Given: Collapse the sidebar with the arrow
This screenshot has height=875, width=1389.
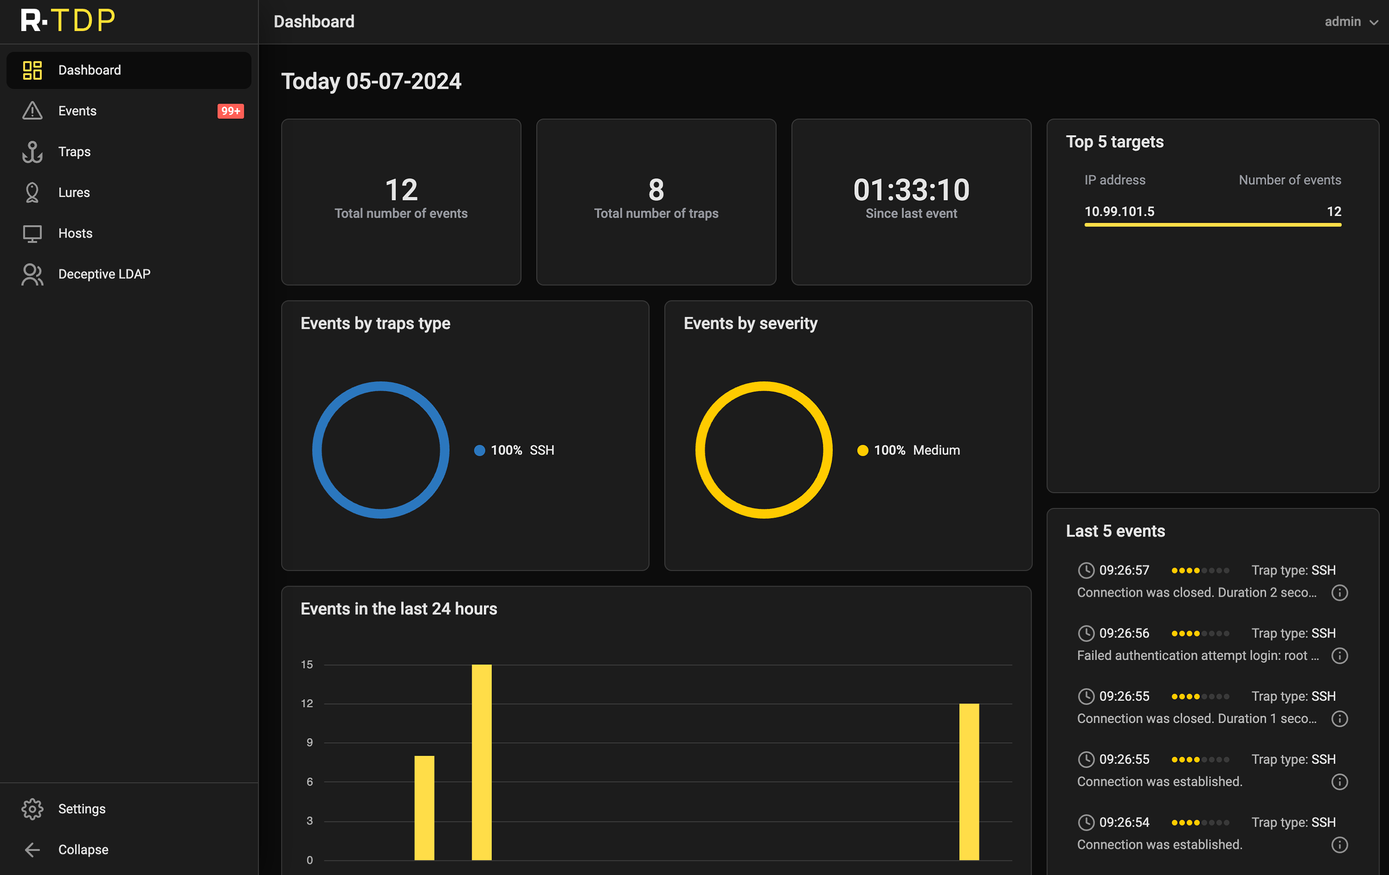Looking at the screenshot, I should coord(33,849).
